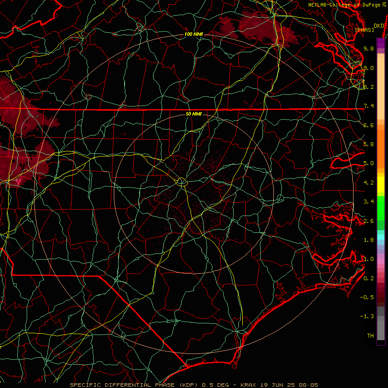Click the [PHAS] units label

tap(364, 30)
